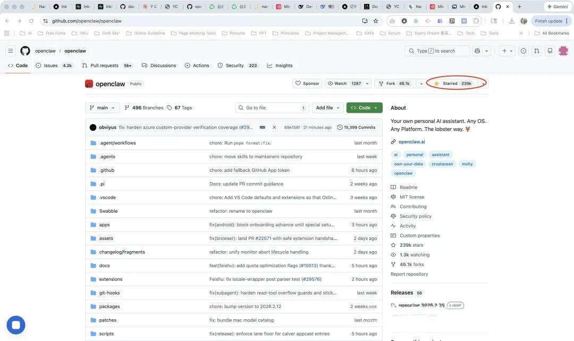Click the Go to file search field
Viewport: 574px width, 341px height.
tap(272, 107)
